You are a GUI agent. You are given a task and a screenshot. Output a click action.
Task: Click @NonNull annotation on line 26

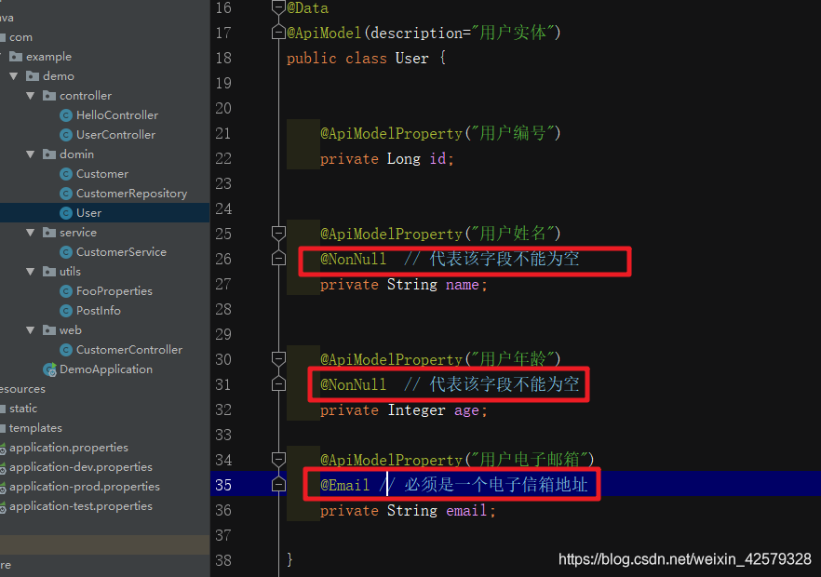pyautogui.click(x=354, y=259)
